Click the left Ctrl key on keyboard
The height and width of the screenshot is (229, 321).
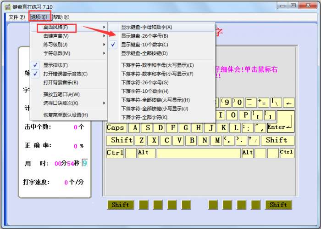click(115, 153)
